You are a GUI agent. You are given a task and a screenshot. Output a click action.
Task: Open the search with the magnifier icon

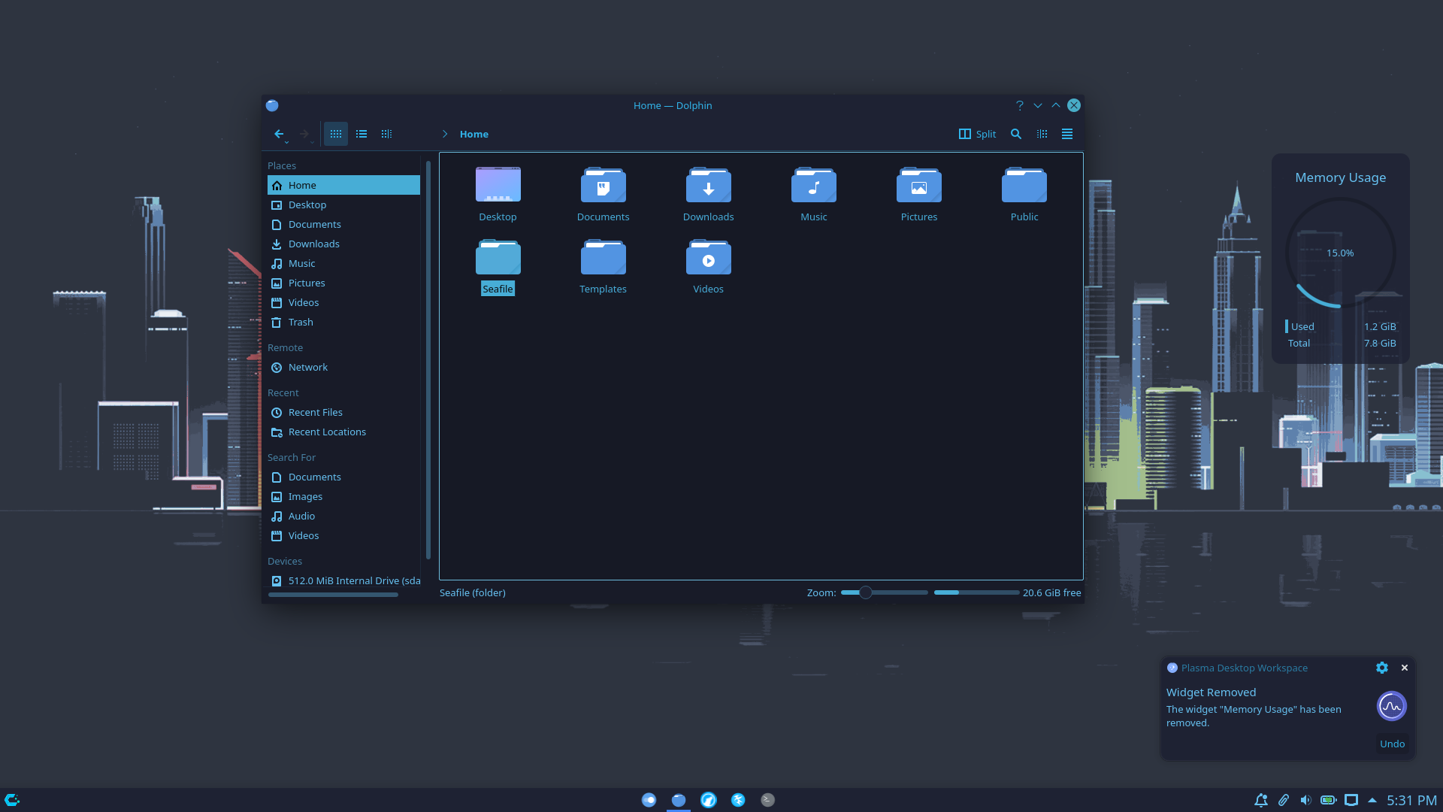click(x=1015, y=134)
